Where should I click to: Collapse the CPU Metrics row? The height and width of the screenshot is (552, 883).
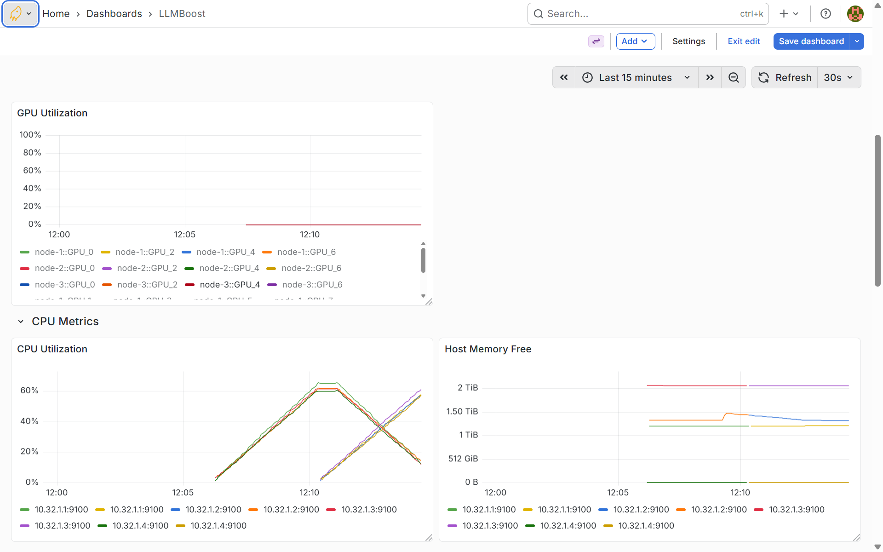click(20, 321)
